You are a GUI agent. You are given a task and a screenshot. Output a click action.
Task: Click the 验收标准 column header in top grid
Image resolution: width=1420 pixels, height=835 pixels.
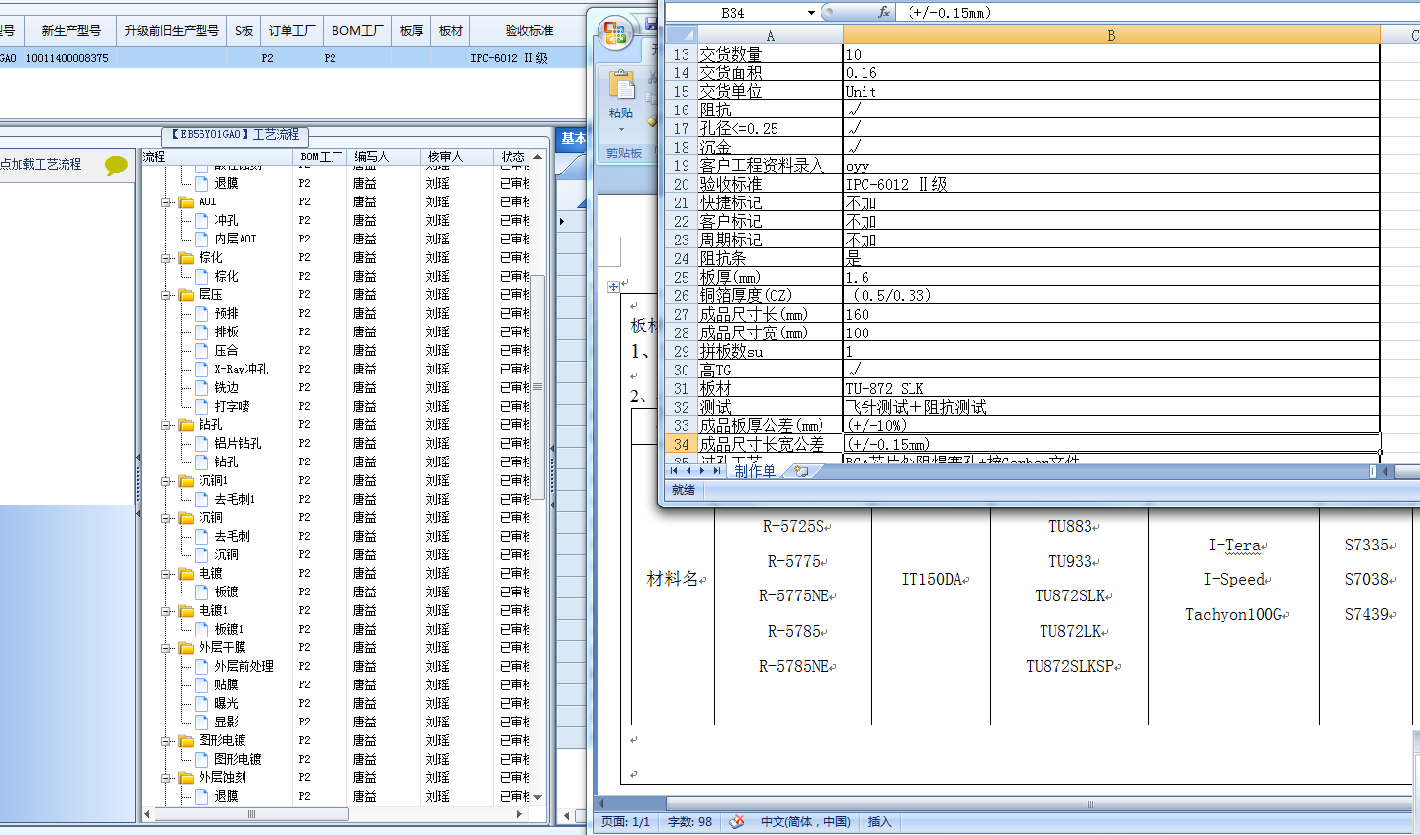528,31
